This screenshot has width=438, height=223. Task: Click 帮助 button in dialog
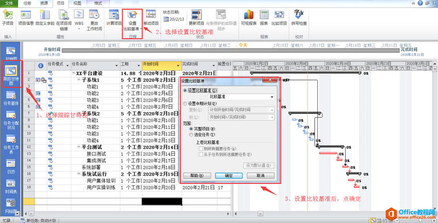pyautogui.click(x=197, y=176)
